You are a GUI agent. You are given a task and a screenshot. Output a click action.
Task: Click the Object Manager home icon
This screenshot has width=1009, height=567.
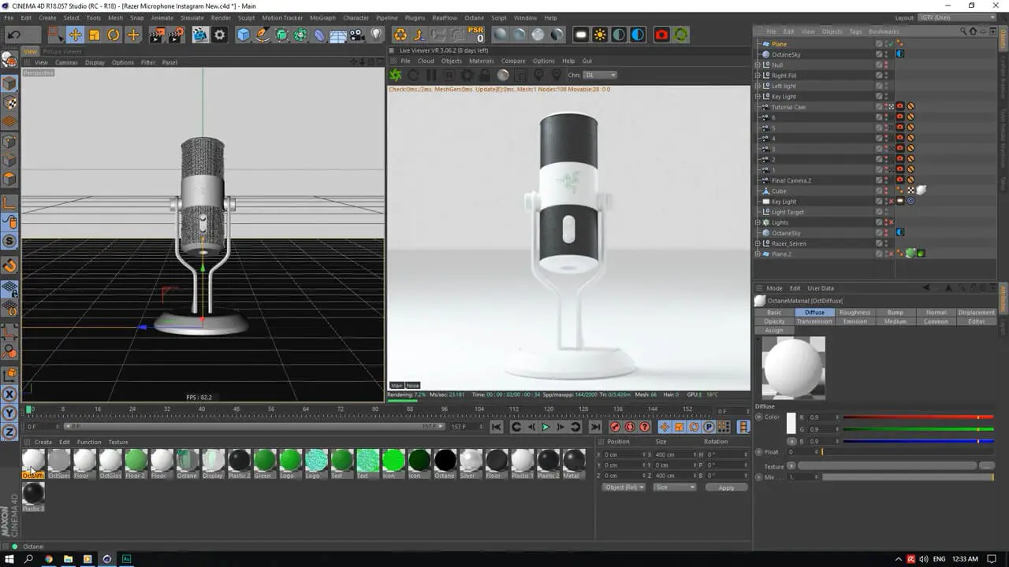pos(973,31)
